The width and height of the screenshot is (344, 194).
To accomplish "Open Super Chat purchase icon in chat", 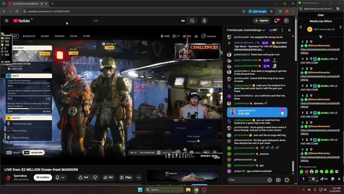I will point(278,180).
